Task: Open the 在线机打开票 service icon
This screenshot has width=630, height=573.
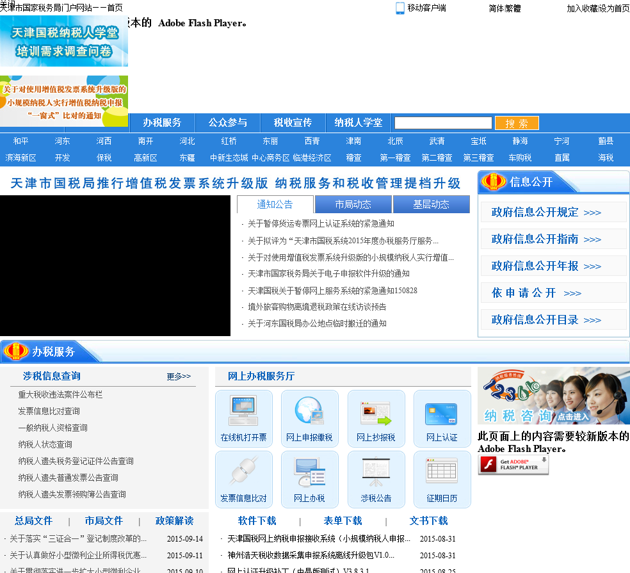Action: pyautogui.click(x=243, y=418)
